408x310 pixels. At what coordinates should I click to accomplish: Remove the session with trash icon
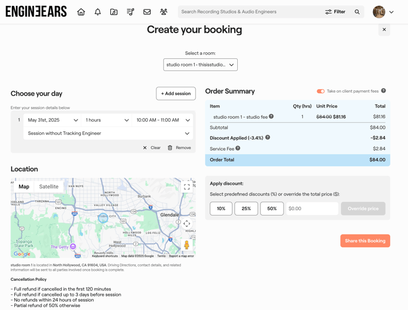(x=179, y=148)
